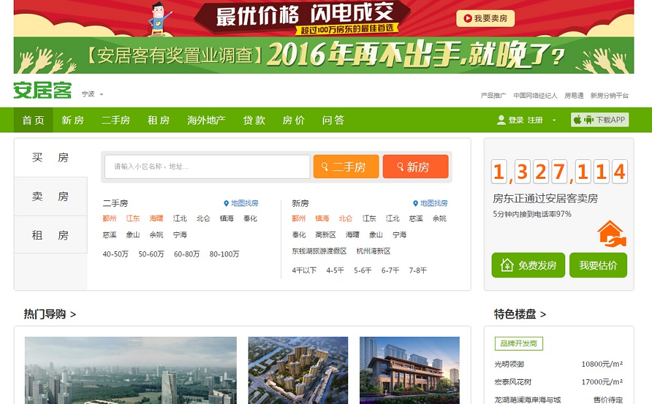Image resolution: width=652 pixels, height=404 pixels.
Task: Select 东钱湖旅游度假区 link
Action: click(x=319, y=251)
